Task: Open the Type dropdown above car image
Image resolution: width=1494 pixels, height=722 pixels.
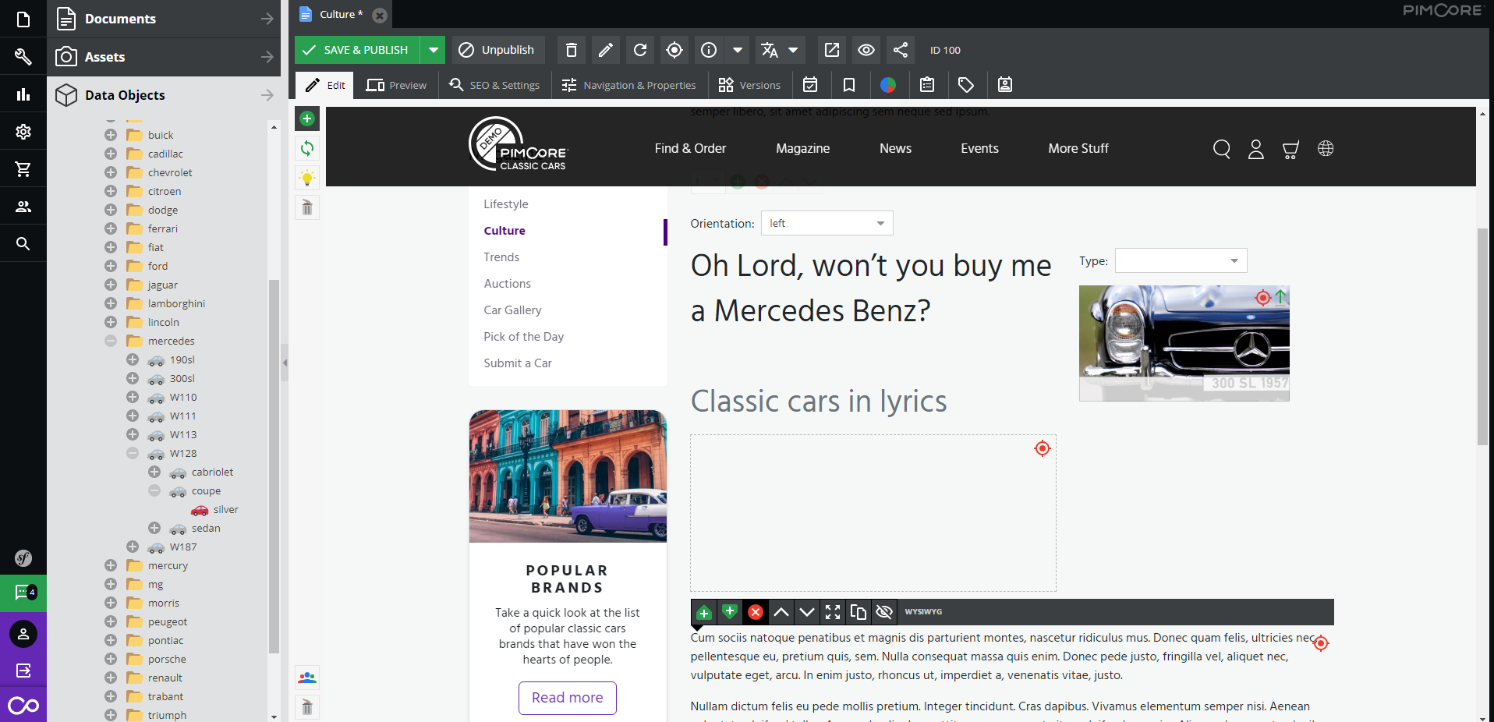Action: [x=1181, y=260]
